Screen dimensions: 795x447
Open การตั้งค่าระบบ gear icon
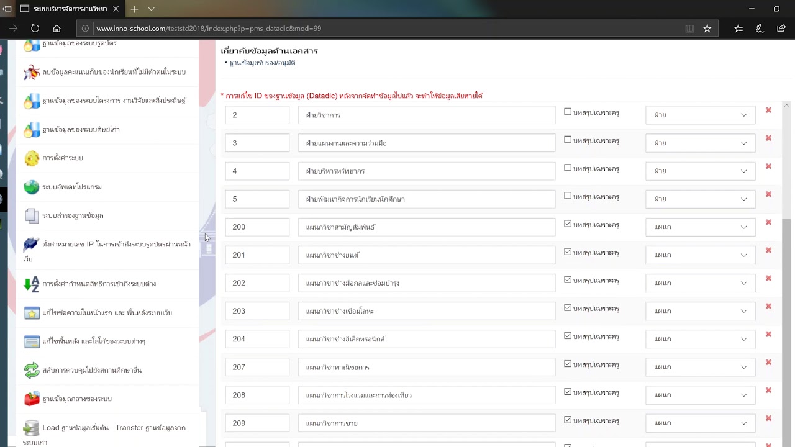(32, 158)
